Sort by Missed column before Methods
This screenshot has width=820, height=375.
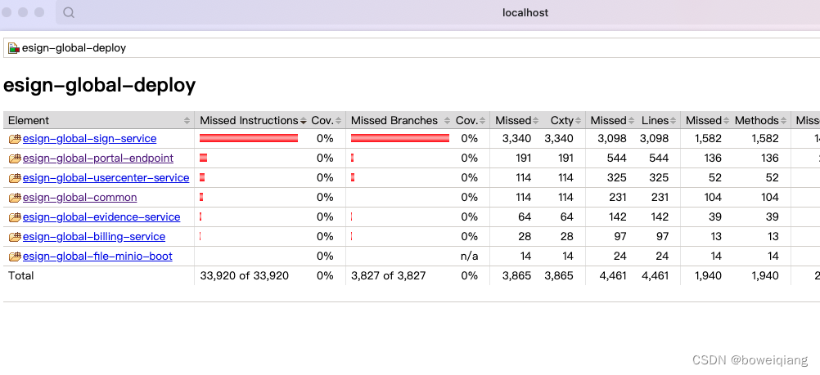[x=707, y=121]
